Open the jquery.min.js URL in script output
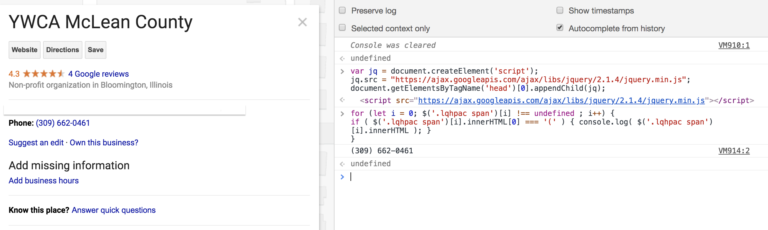Viewport: 768px width, 230px height. pos(561,101)
